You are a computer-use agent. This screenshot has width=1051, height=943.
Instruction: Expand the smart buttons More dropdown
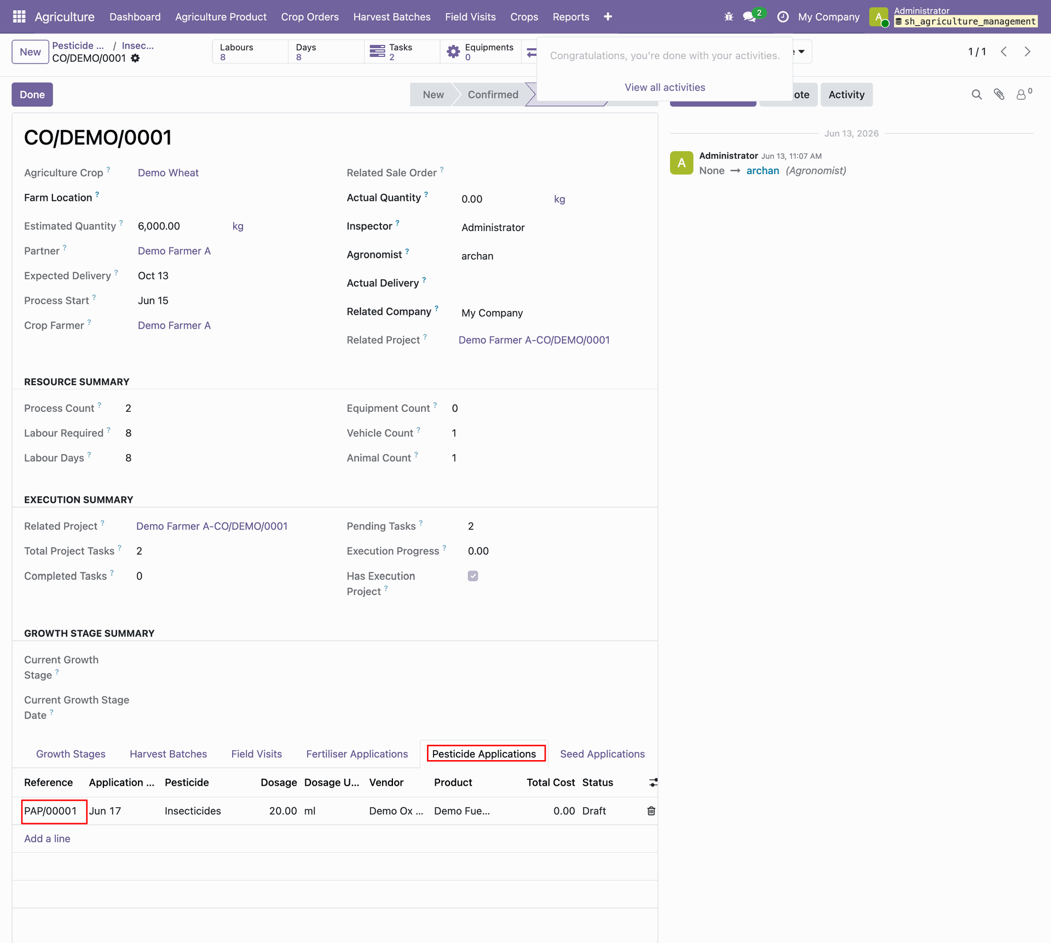801,51
